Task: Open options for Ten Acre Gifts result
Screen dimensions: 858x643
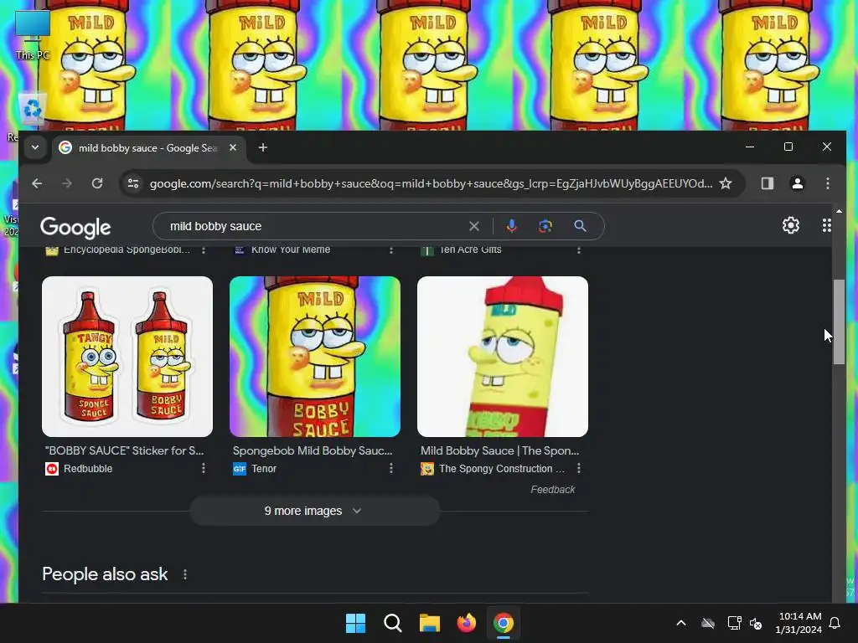Action: tap(579, 249)
